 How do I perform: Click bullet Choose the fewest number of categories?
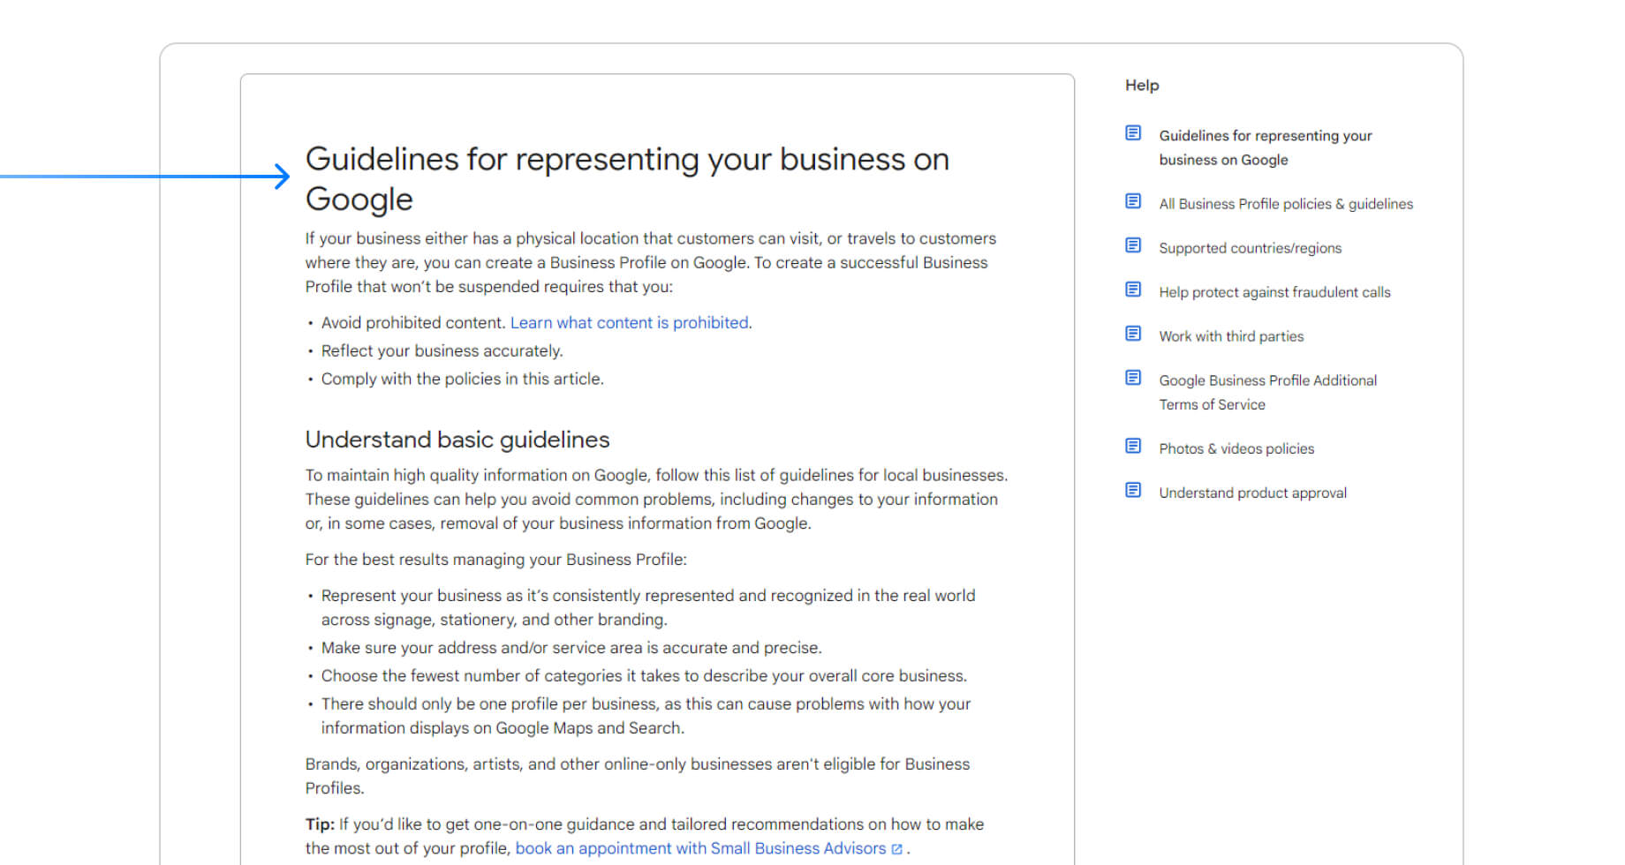tap(644, 676)
